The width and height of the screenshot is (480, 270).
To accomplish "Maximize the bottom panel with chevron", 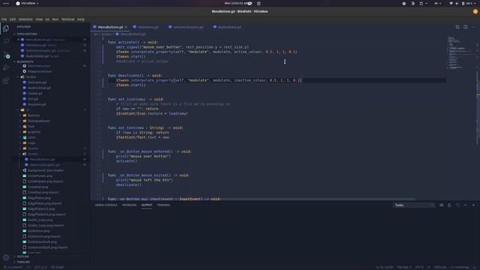I will tap(465, 205).
